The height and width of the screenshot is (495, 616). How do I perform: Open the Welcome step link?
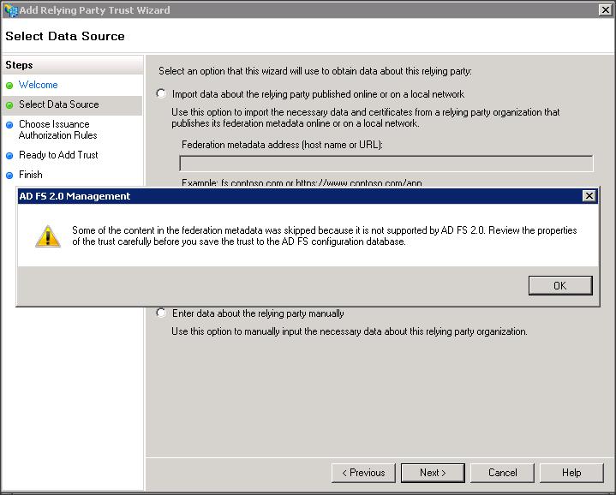pos(38,85)
